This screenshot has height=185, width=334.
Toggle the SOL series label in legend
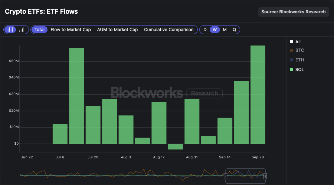(299, 70)
